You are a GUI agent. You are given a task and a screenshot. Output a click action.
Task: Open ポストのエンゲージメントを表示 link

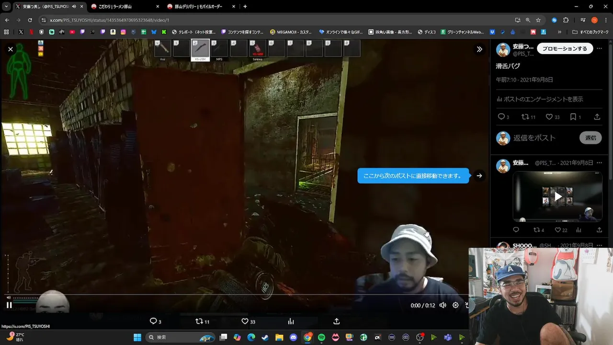(540, 99)
